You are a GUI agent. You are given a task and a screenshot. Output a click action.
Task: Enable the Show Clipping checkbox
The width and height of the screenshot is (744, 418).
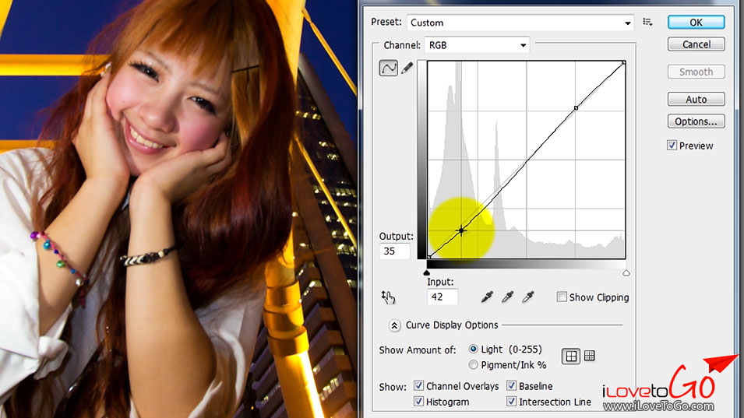coord(562,297)
